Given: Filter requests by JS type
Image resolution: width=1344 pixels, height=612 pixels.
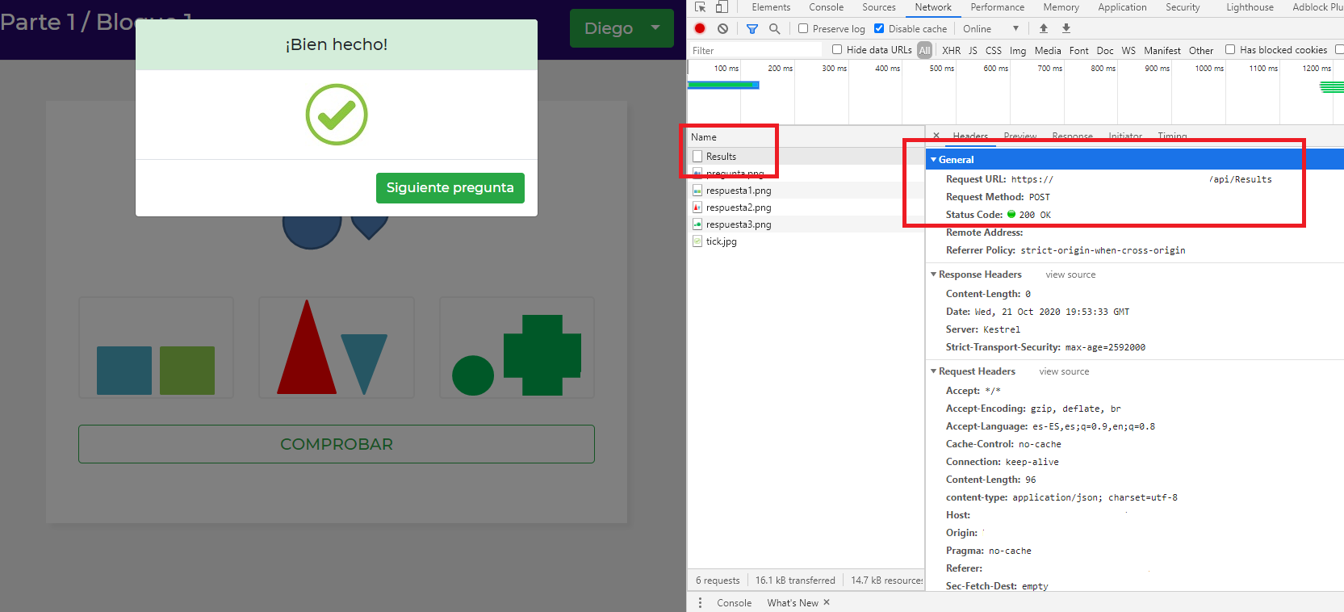Looking at the screenshot, I should (x=973, y=50).
